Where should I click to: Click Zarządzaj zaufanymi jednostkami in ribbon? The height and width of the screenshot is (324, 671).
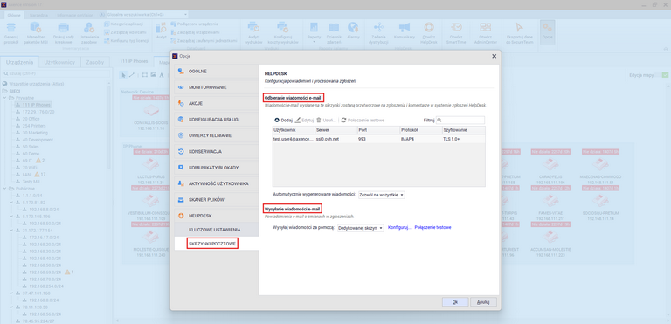(204, 41)
